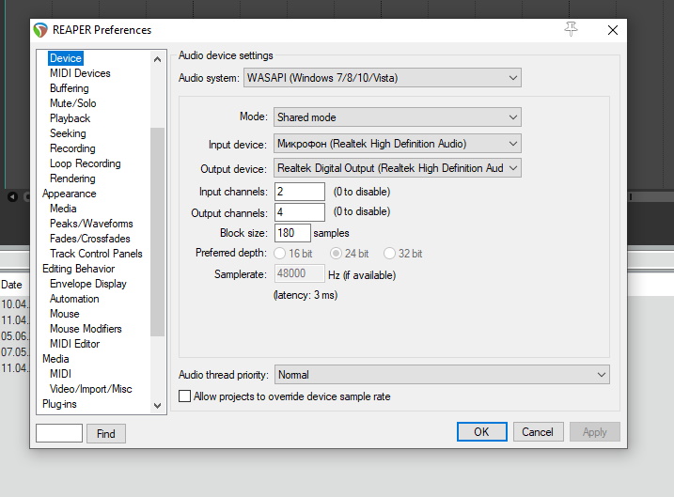Open MIDI Devices settings page

(80, 73)
